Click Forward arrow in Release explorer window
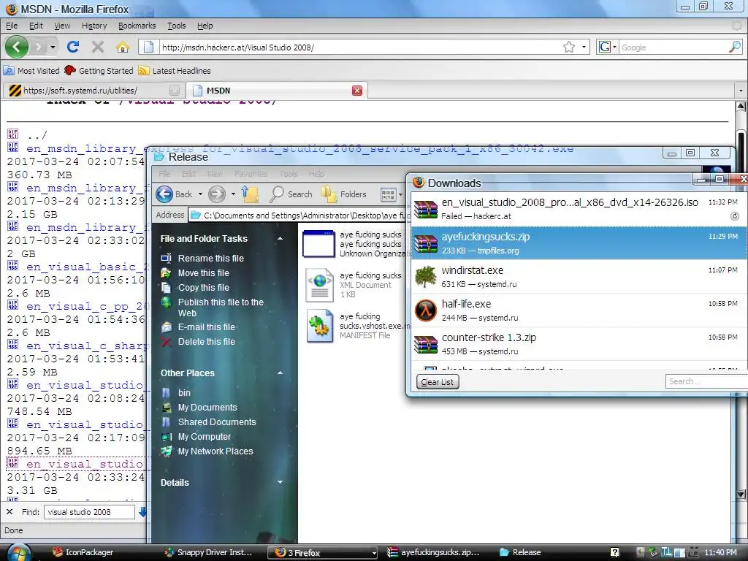 tap(216, 194)
